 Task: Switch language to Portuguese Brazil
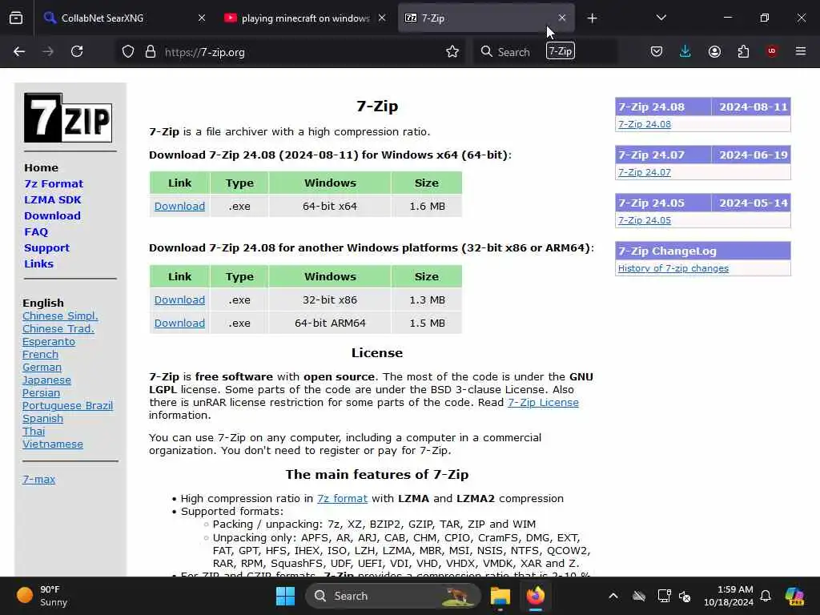(x=67, y=405)
